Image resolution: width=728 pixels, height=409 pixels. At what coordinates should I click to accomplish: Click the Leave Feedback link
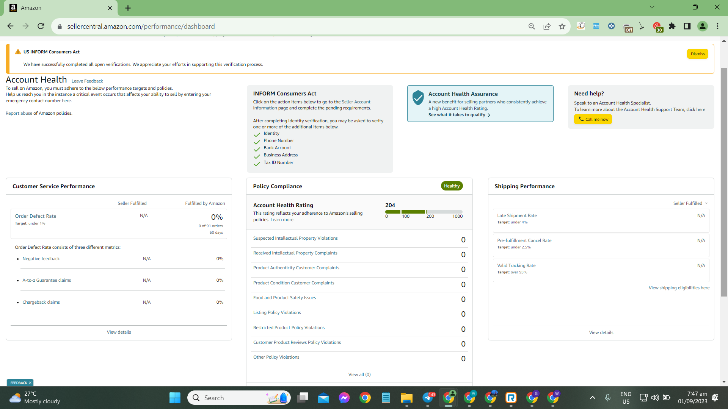87,81
